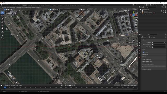Image resolution: width=167 pixels, height=94 pixels.
Task: Toggle the Gravity checkbox
Action: 144,52
